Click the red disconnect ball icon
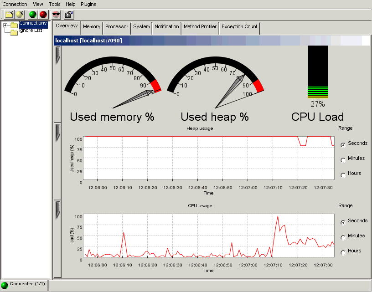Image resolution: width=372 pixels, height=292 pixels. coord(43,15)
